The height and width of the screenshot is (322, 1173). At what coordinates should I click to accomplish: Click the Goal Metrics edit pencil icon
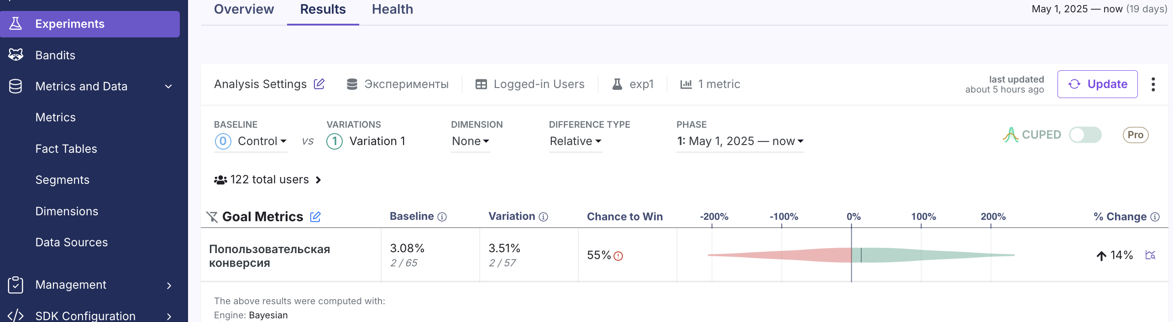pyautogui.click(x=315, y=217)
